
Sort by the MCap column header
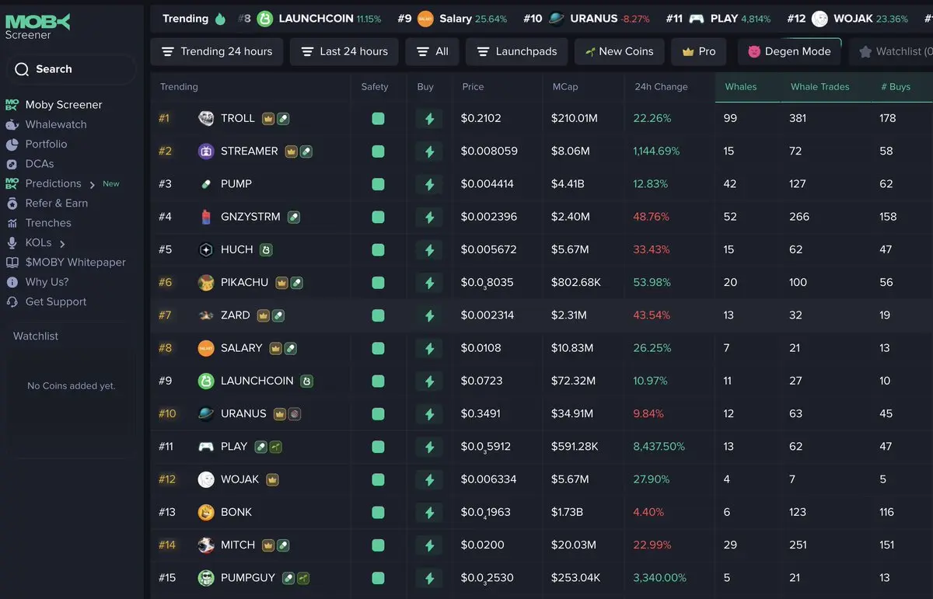(565, 87)
